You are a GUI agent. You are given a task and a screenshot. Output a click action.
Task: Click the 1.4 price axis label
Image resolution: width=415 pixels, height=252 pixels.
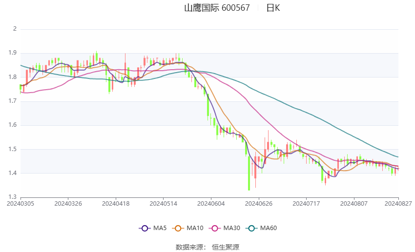[12, 174]
